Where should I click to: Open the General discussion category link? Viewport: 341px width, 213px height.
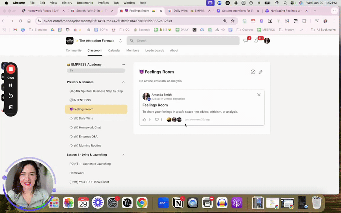[x=174, y=99]
